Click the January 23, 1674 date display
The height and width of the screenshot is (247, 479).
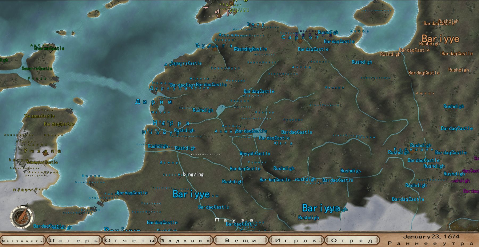pos(431,237)
